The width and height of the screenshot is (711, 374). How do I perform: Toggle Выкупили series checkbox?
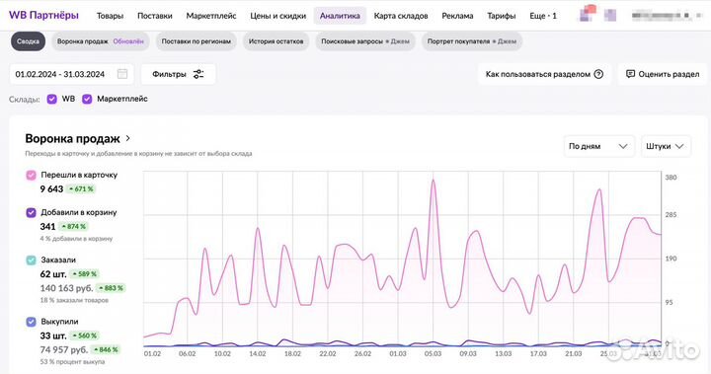[x=31, y=322]
